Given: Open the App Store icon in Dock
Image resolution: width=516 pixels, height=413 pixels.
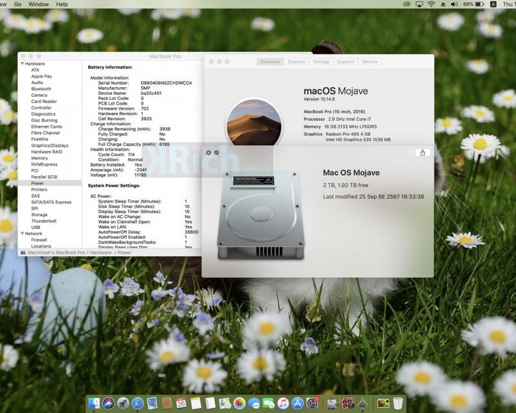Looking at the screenshot, I should point(297,403).
